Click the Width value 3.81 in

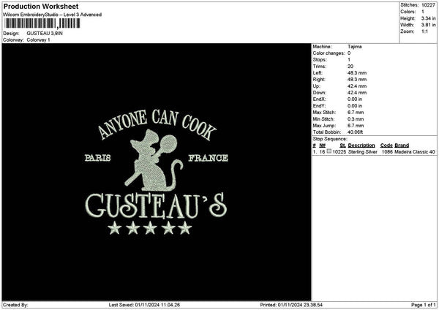pyautogui.click(x=428, y=25)
